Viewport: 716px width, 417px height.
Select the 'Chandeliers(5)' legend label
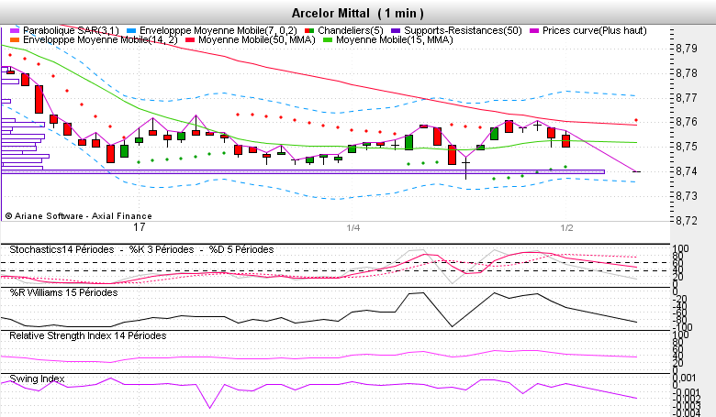click(351, 30)
